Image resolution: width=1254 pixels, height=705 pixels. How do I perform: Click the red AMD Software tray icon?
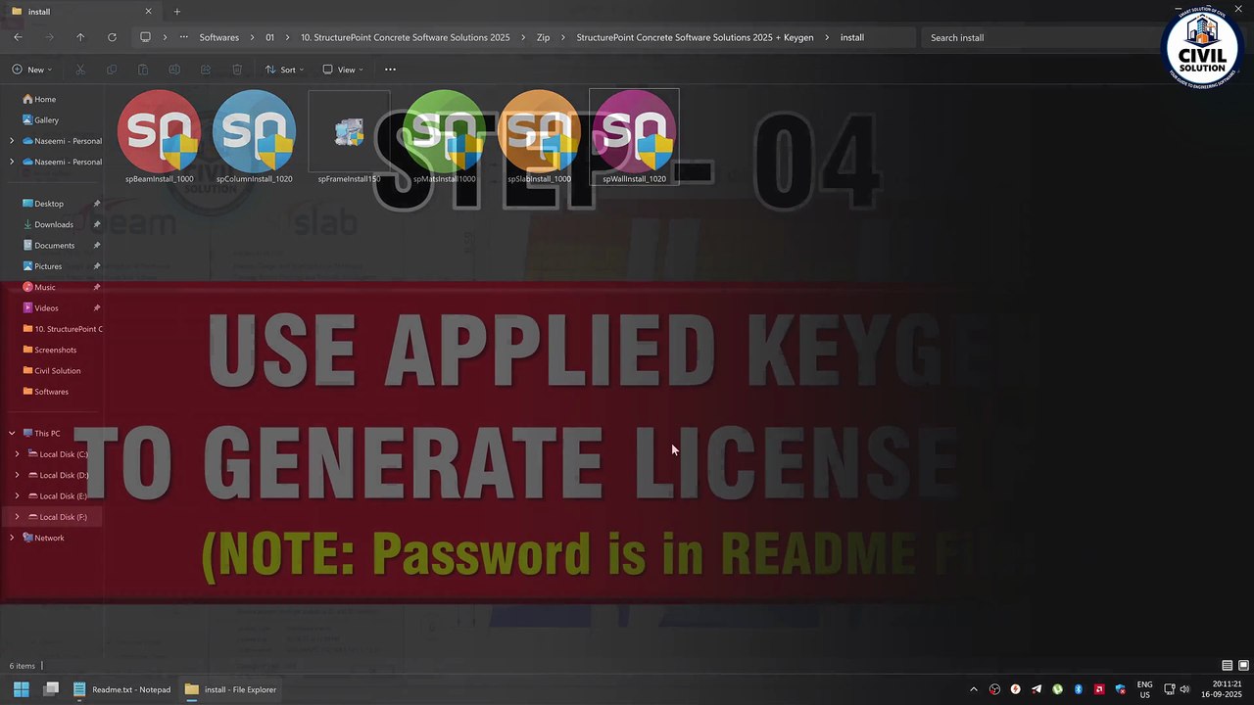[x=1099, y=689]
